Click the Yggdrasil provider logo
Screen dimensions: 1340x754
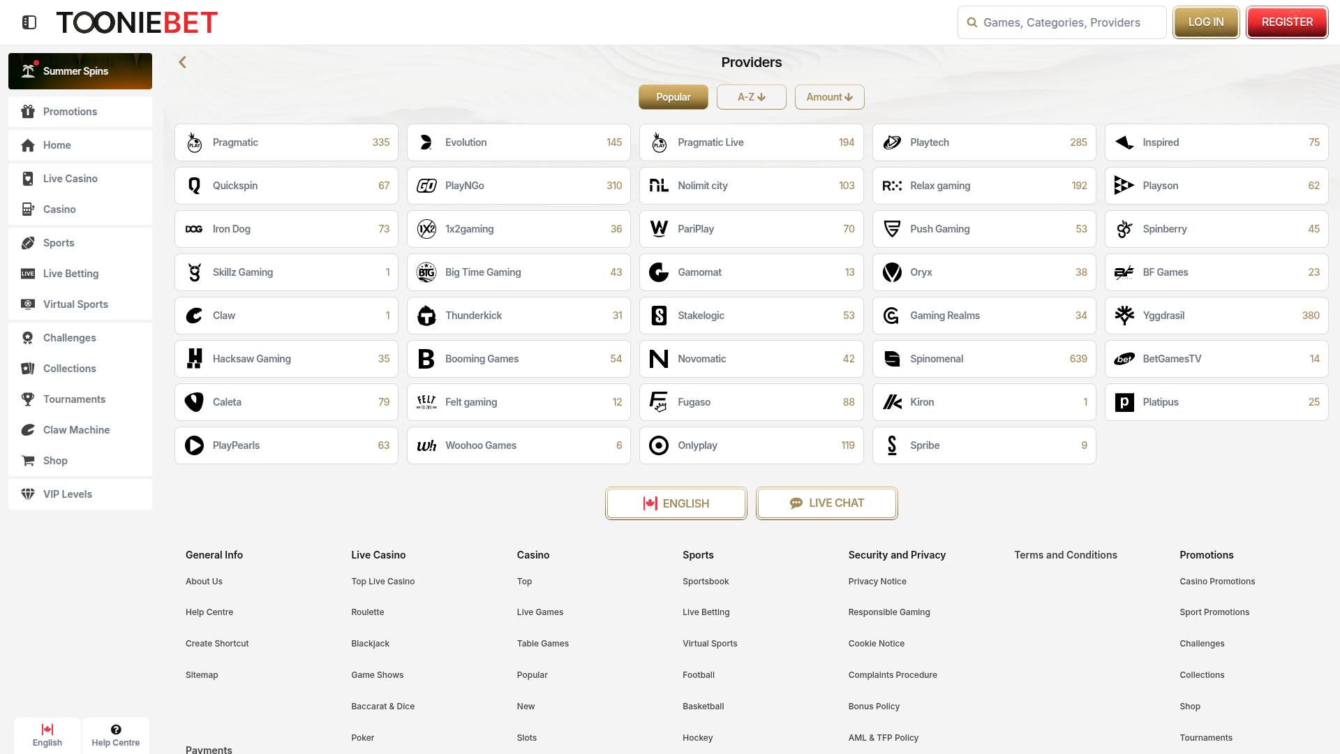(x=1124, y=316)
